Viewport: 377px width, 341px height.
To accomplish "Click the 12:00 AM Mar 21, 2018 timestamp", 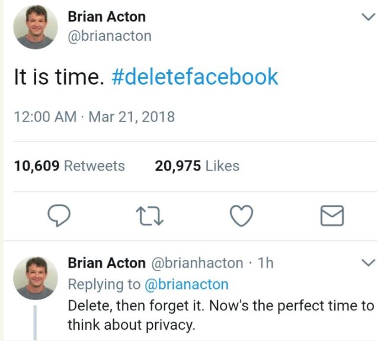I will tap(94, 117).
